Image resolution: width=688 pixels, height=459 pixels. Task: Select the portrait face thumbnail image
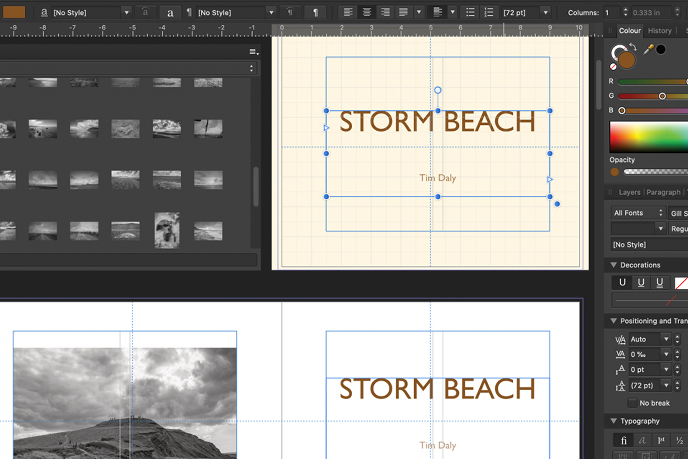(x=167, y=230)
